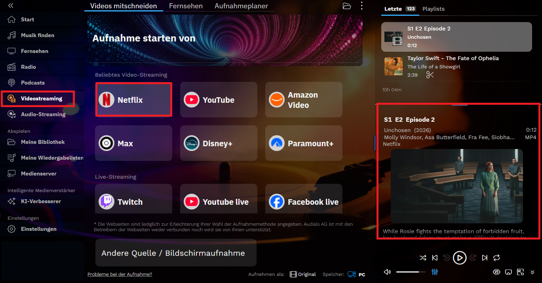The width and height of the screenshot is (542, 283).
Task: Switch to the Playlists tab
Action: pyautogui.click(x=434, y=9)
